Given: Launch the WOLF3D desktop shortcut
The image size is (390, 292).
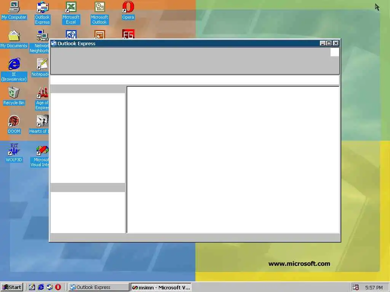Looking at the screenshot, I should pyautogui.click(x=14, y=153).
